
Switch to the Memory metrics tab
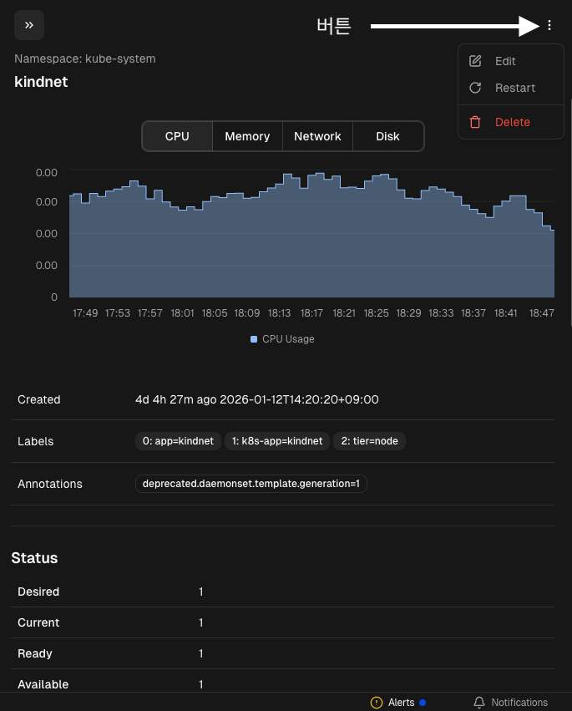click(x=247, y=136)
